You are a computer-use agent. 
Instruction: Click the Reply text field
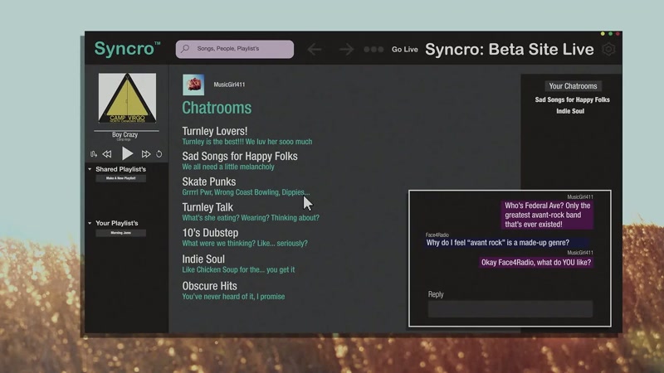click(510, 309)
